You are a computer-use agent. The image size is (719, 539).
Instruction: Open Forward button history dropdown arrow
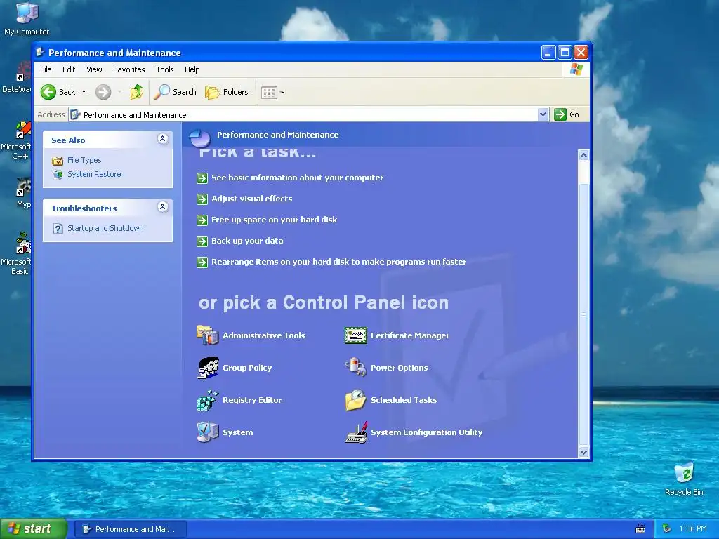click(119, 92)
